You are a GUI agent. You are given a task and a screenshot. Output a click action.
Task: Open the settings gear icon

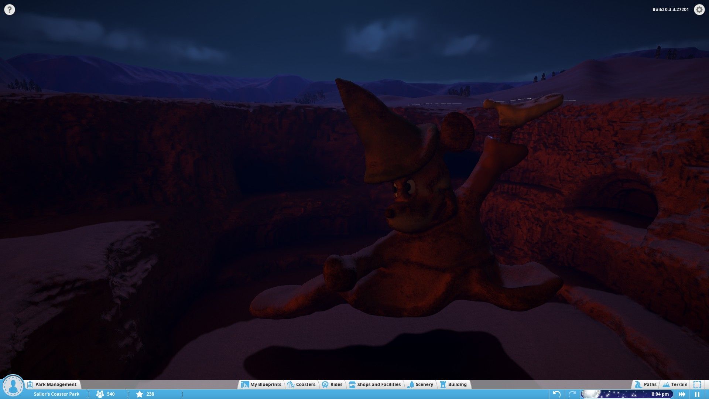coord(699,10)
